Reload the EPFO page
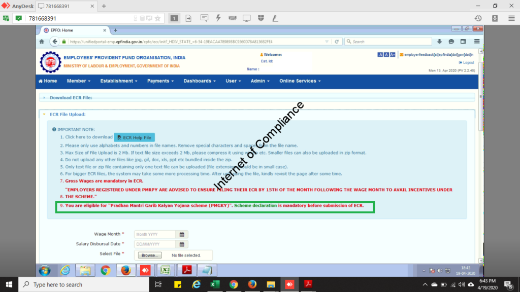 tap(337, 42)
